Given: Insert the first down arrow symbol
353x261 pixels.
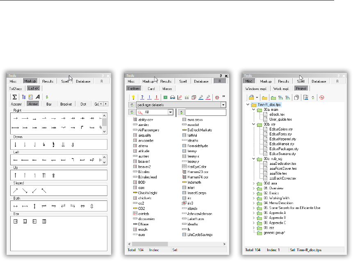Looking at the screenshot, I should 15,145.
